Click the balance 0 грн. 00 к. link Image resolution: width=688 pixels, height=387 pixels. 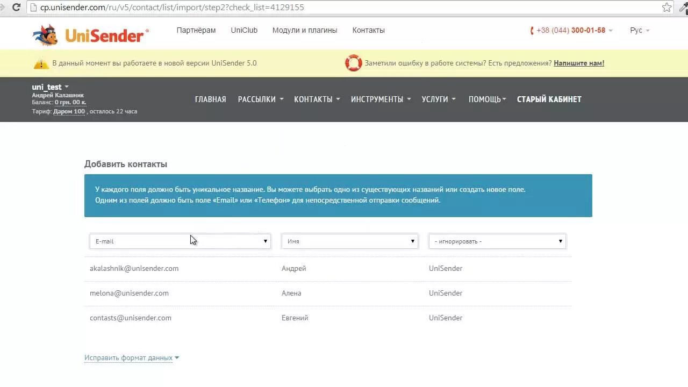[70, 102]
